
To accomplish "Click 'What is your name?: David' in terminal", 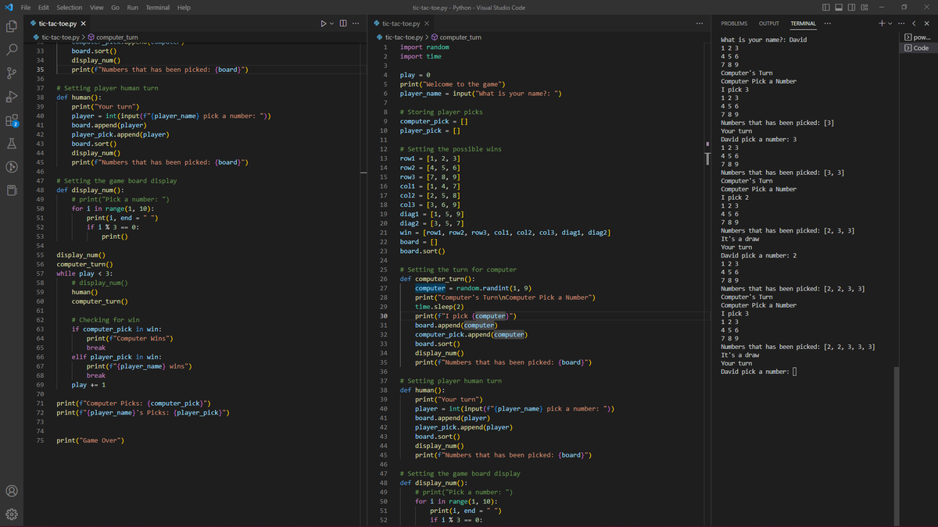I will 764,40.
